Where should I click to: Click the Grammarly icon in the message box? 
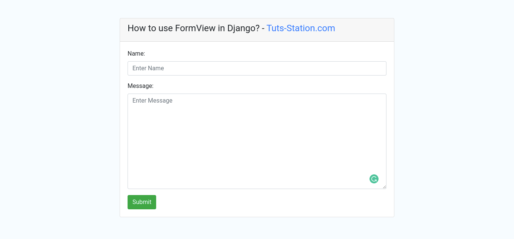(x=374, y=179)
